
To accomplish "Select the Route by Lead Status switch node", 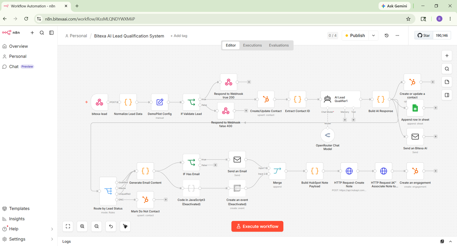I will tap(108, 191).
